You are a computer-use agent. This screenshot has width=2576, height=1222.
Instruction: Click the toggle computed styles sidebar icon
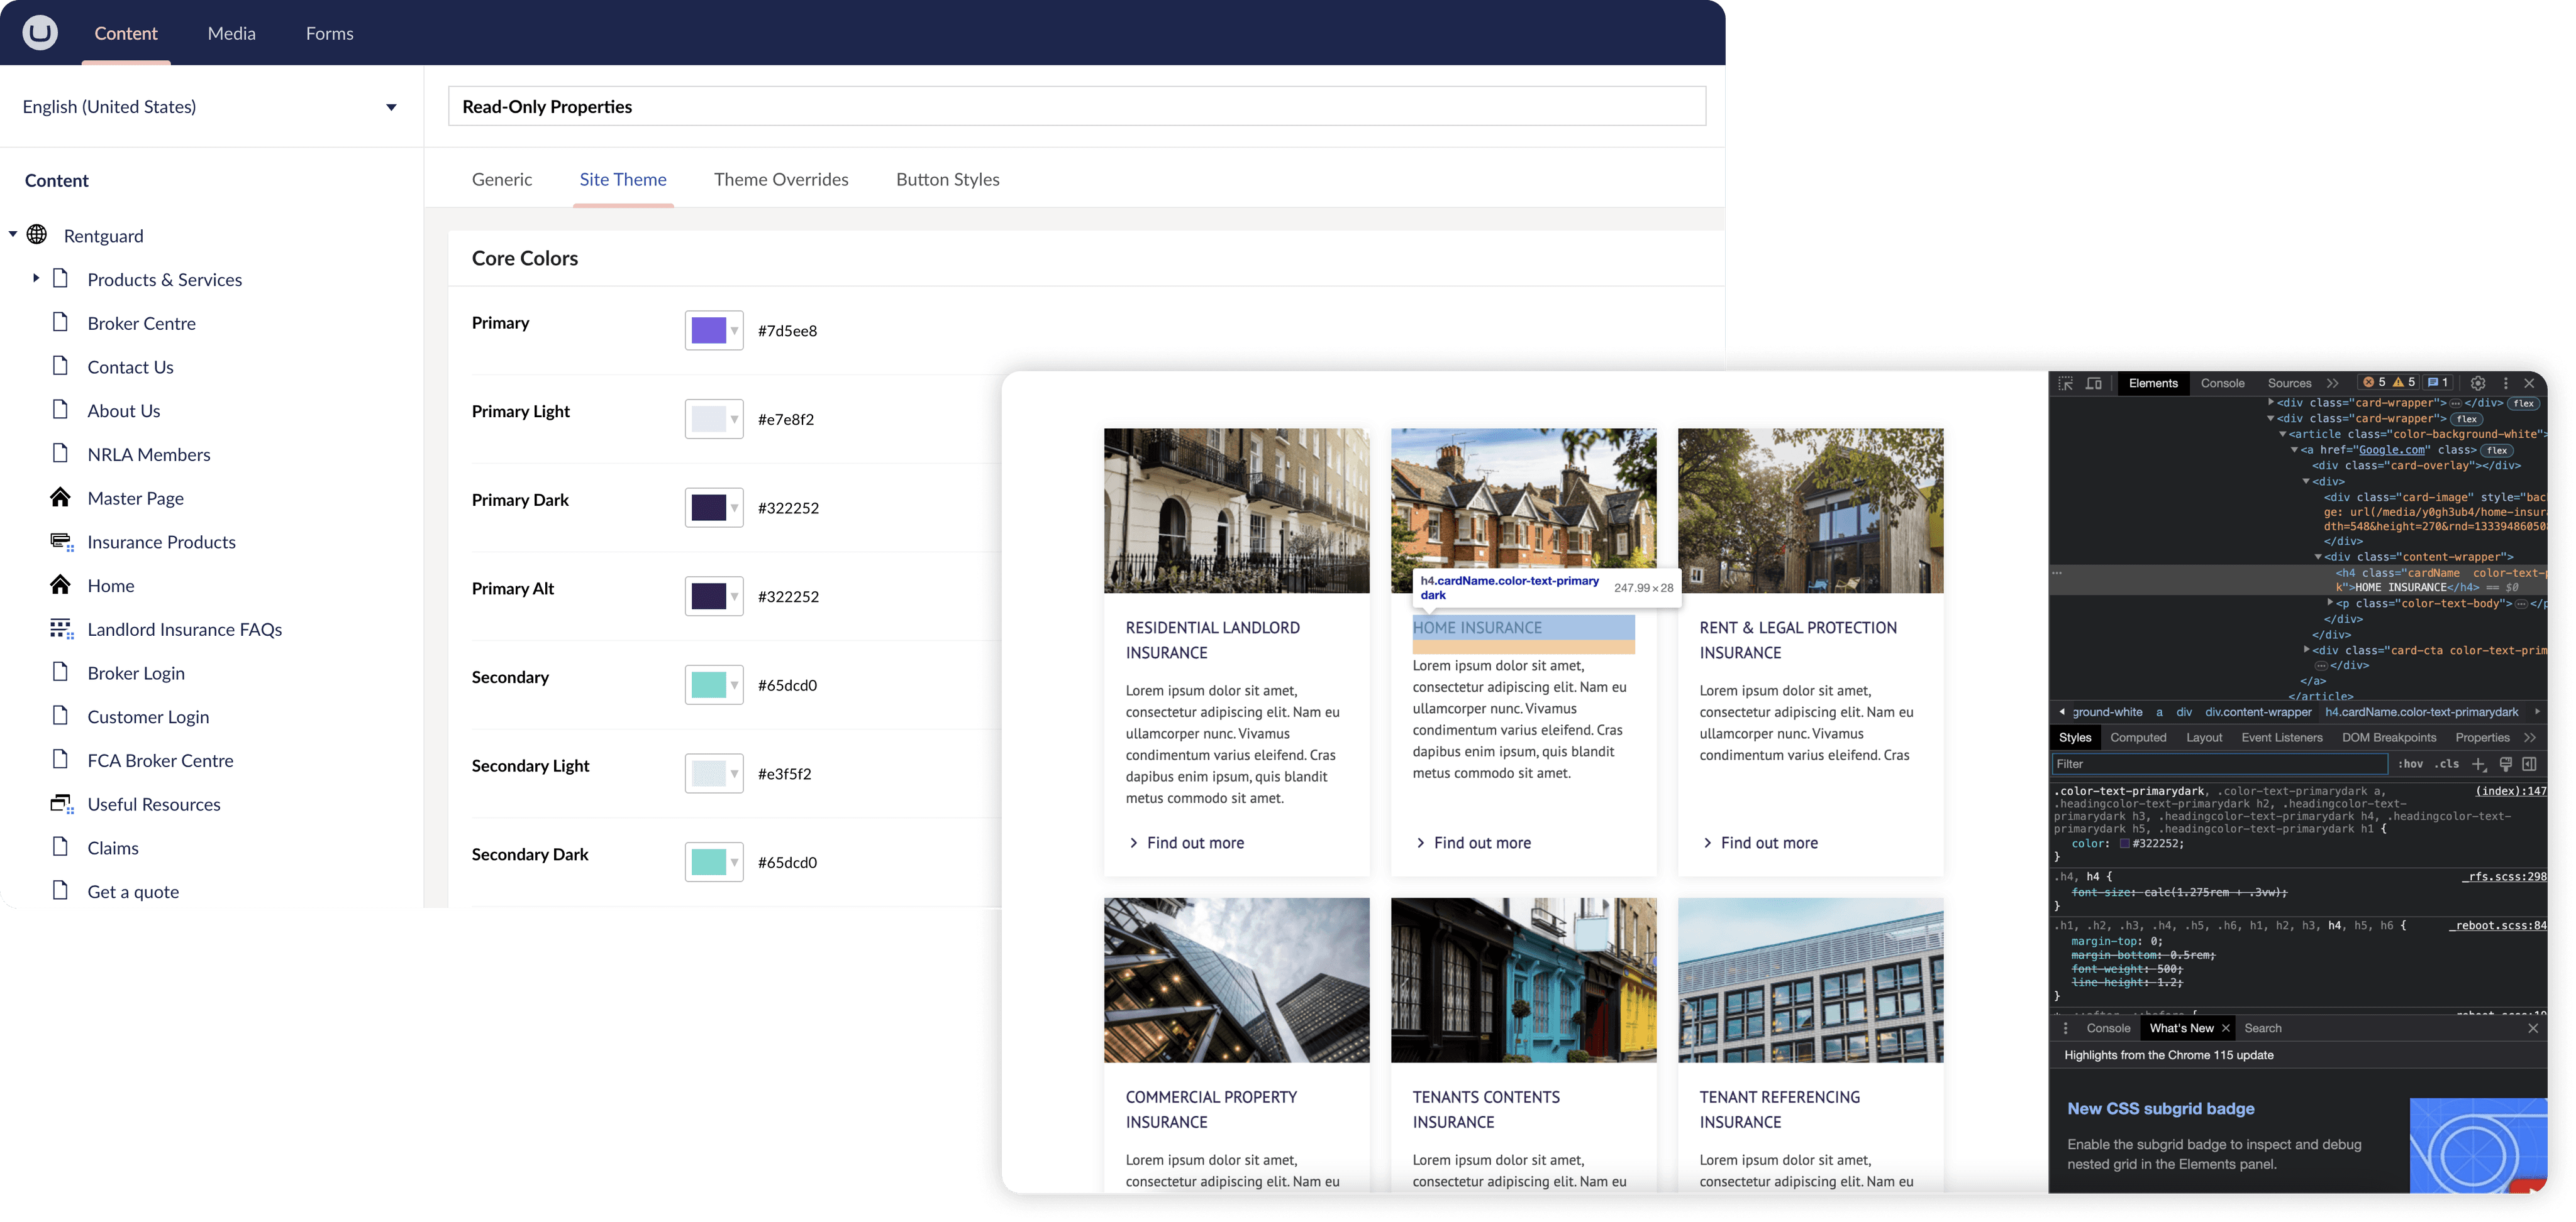pos(2529,765)
